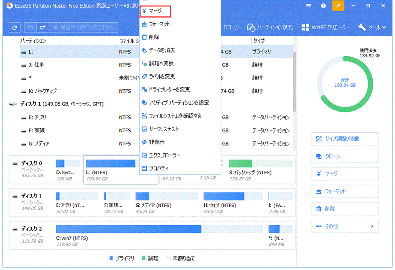The image size is (395, 270).
Task: Click the help question mark icon
Action: pos(323,6)
